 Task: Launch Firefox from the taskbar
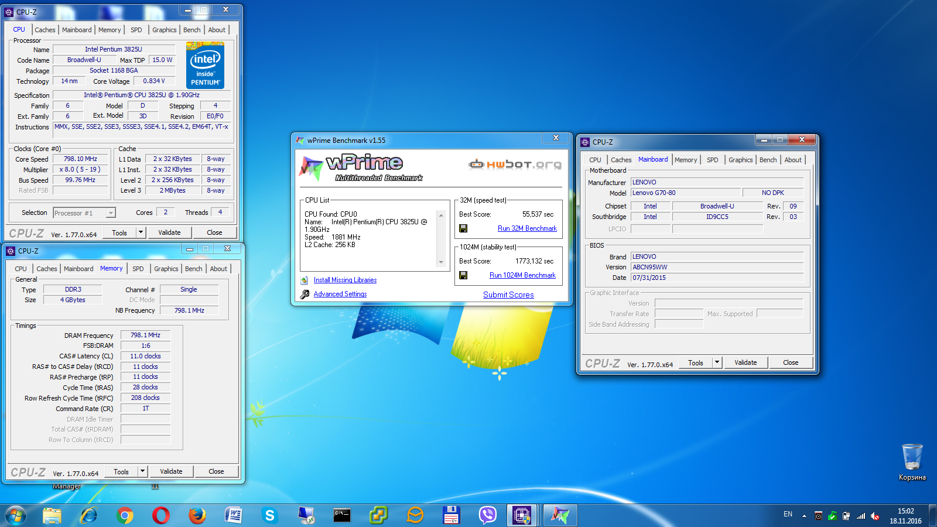click(197, 515)
